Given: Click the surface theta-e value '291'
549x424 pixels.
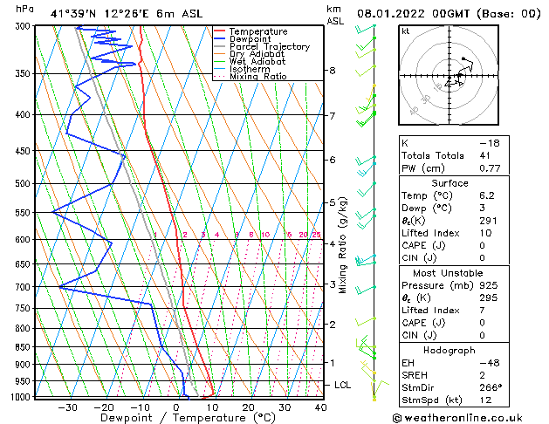Looking at the screenshot, I should (x=489, y=221).
